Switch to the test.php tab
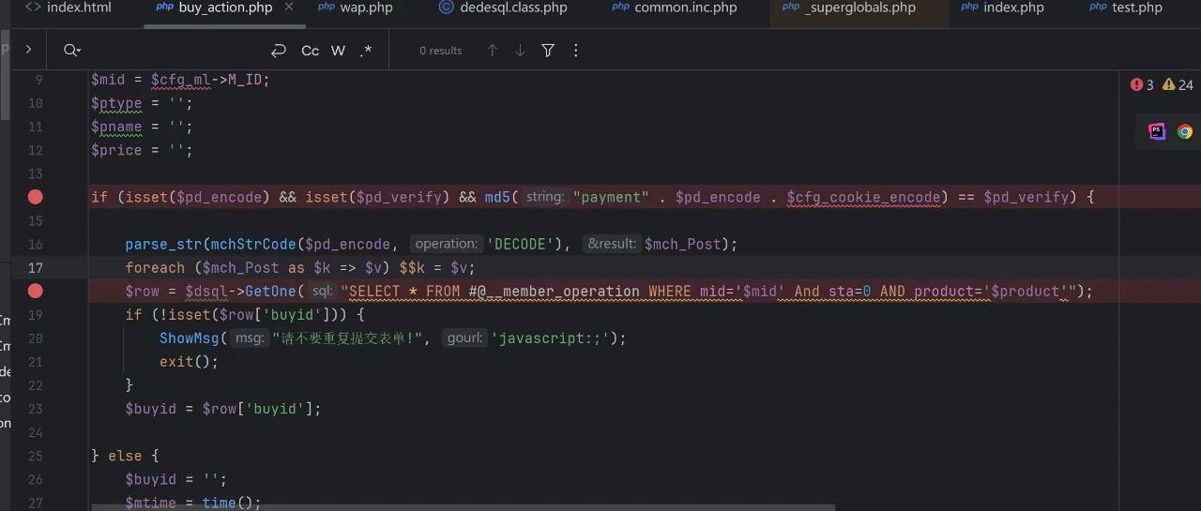Image resolution: width=1201 pixels, height=511 pixels. click(x=1125, y=8)
